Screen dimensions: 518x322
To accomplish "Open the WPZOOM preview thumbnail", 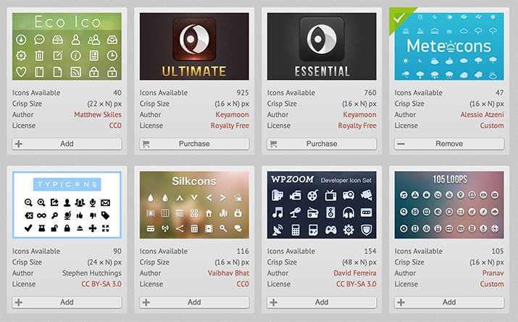I will tap(322, 205).
